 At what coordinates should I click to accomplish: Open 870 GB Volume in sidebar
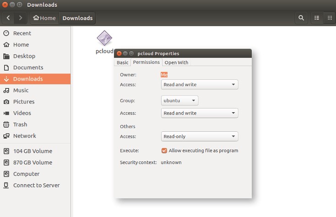point(35,163)
